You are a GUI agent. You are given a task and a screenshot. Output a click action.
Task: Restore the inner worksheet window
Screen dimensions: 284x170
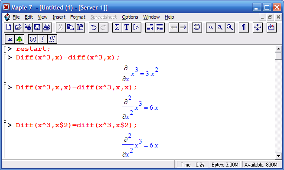click(270, 17)
